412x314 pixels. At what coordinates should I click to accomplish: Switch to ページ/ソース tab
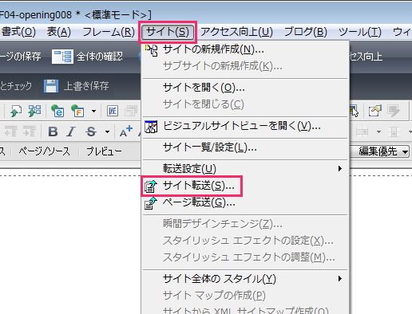(x=45, y=151)
